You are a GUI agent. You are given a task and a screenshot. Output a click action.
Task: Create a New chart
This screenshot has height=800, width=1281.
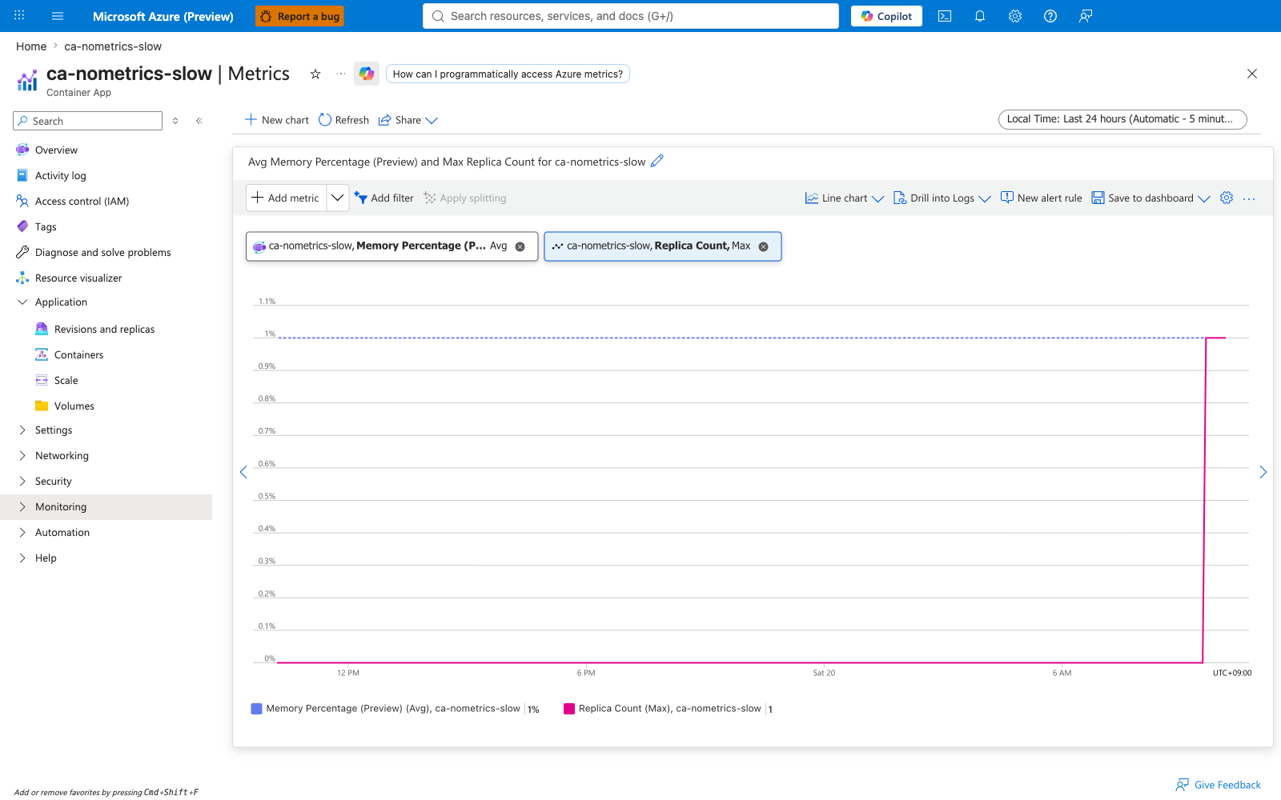[277, 120]
